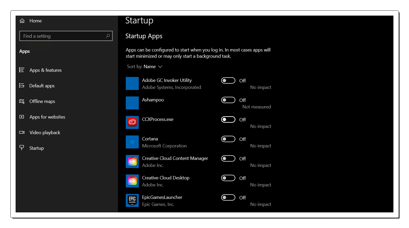Click Cortana's No impact label
Viewport: 409px width, 228px height.
coord(261,146)
